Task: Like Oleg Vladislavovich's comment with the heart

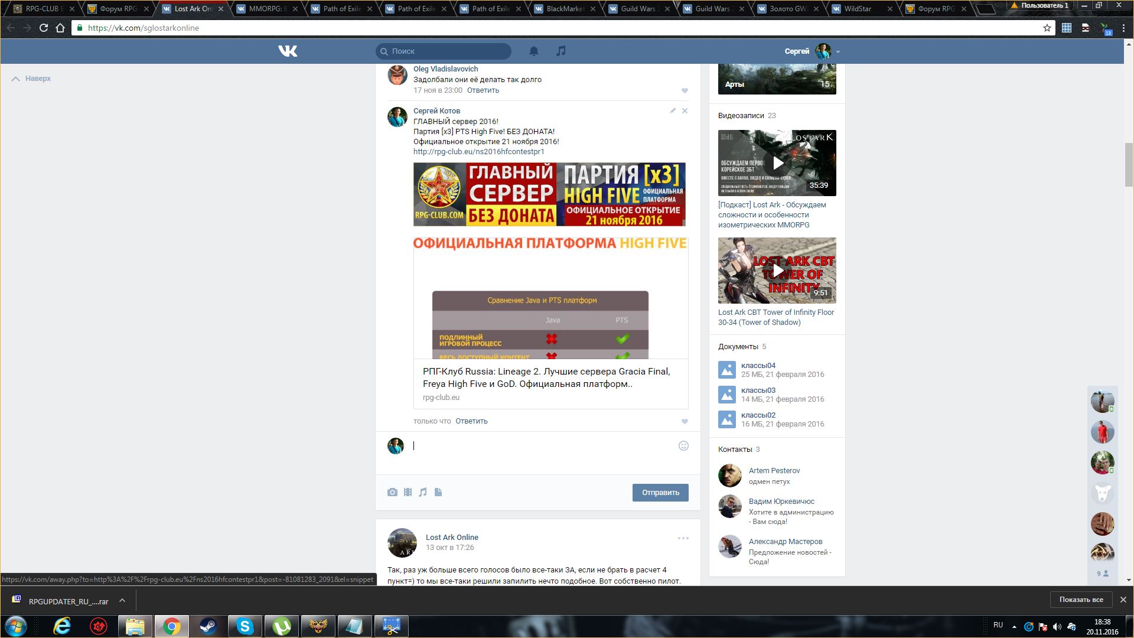Action: (x=685, y=90)
